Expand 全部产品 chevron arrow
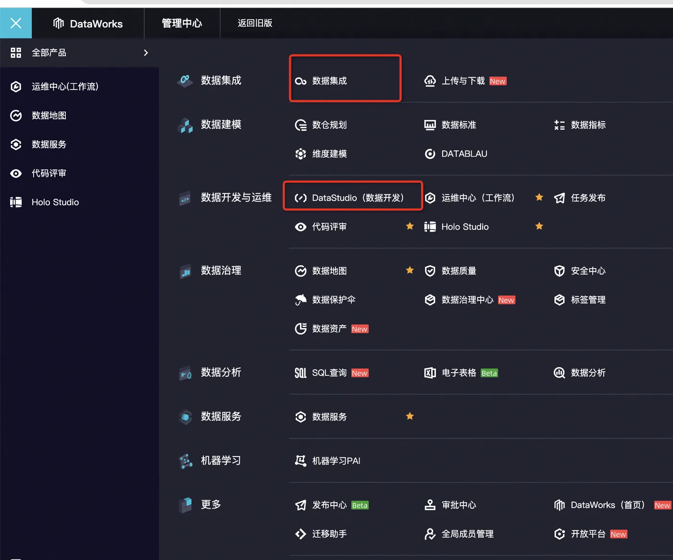This screenshot has height=560, width=673. coord(146,53)
